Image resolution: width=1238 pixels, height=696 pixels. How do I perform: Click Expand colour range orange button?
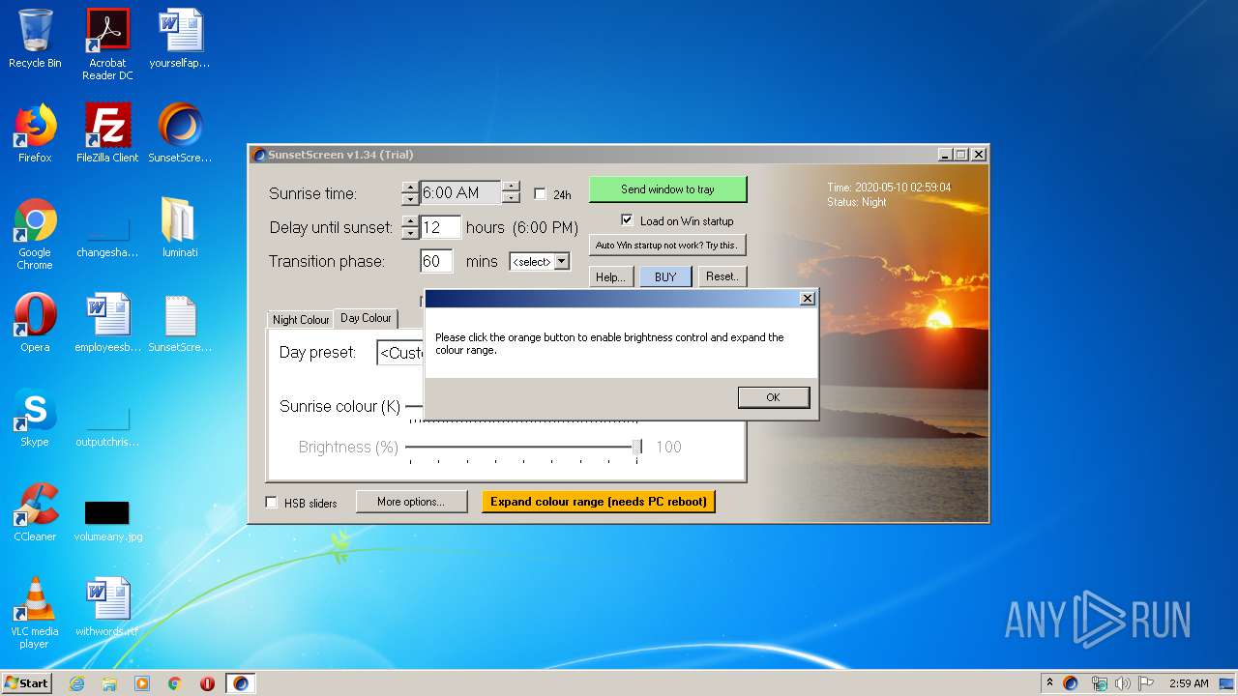coord(599,502)
